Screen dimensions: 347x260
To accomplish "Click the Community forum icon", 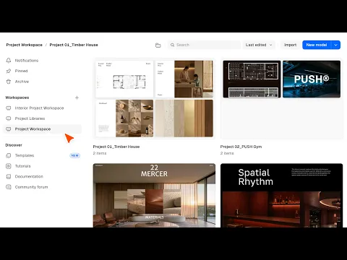I will point(9,187).
